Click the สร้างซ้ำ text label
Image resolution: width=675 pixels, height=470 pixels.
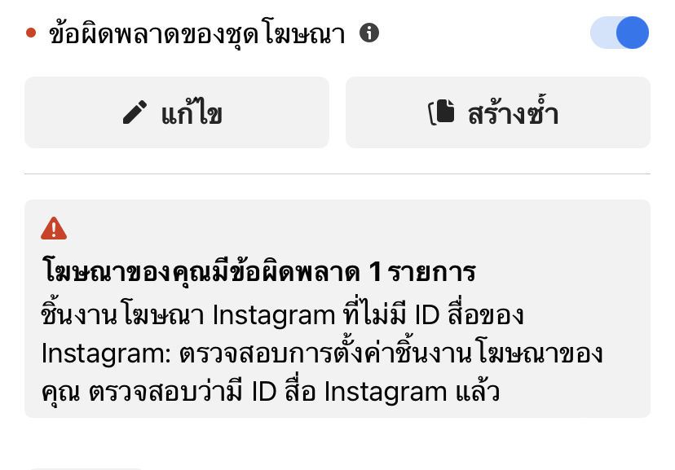pos(513,112)
